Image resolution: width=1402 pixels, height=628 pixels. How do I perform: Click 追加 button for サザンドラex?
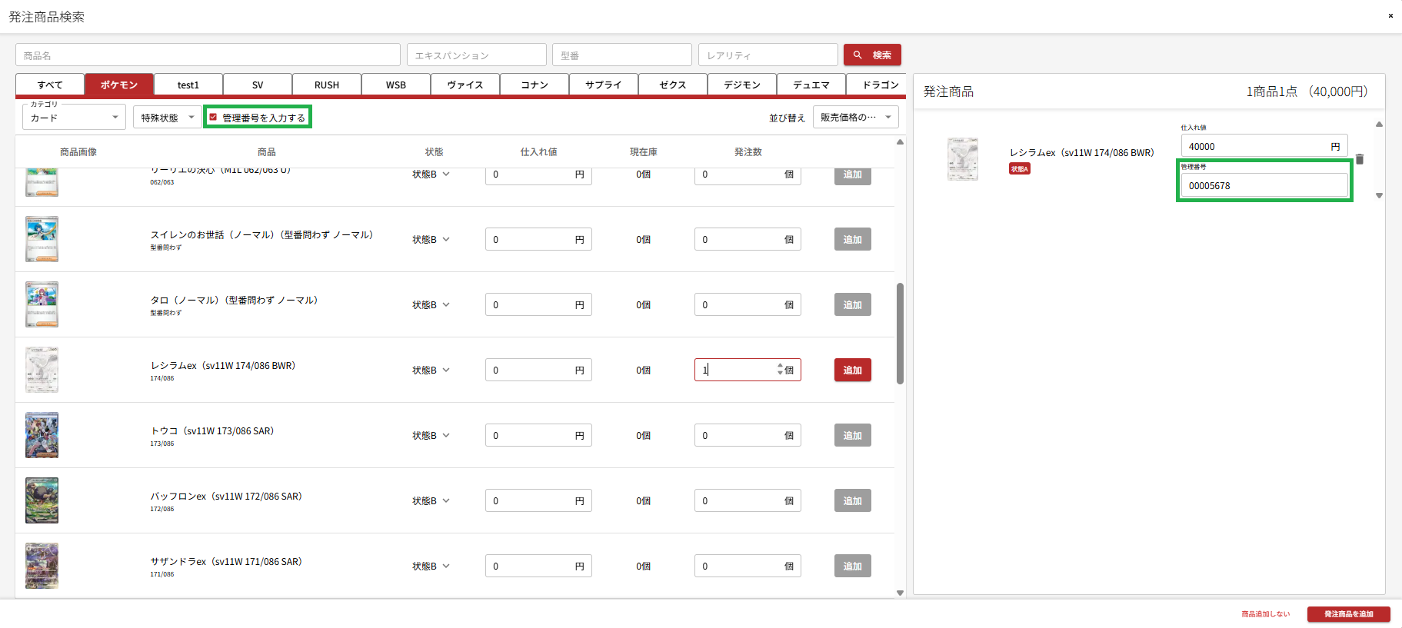click(x=853, y=566)
